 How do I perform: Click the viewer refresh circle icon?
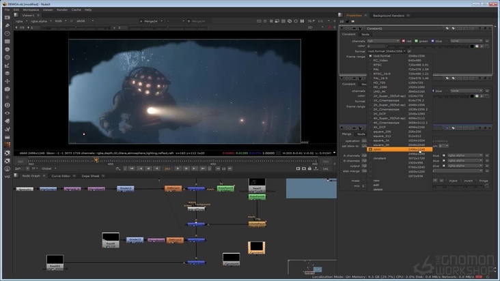click(x=296, y=21)
